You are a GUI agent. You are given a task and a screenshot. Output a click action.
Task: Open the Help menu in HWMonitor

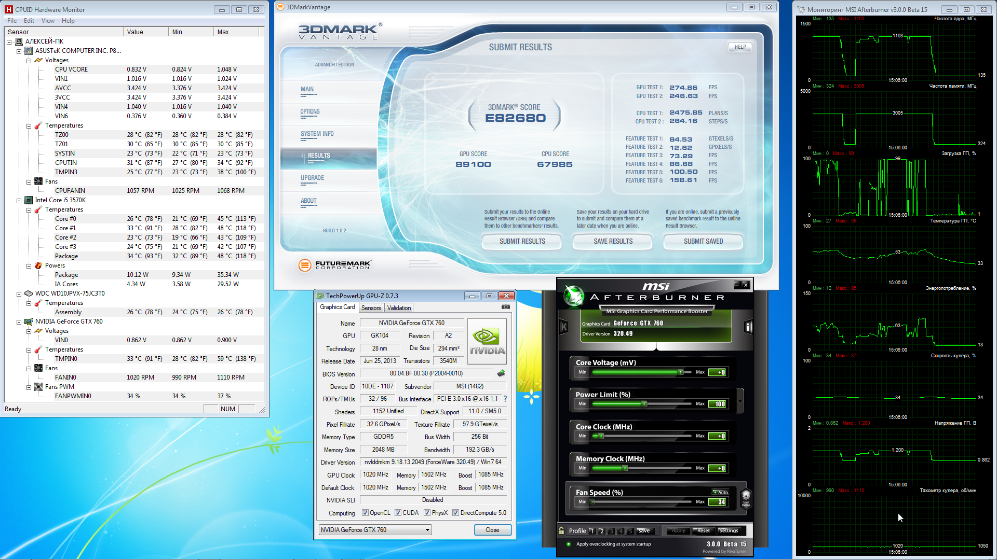[68, 21]
